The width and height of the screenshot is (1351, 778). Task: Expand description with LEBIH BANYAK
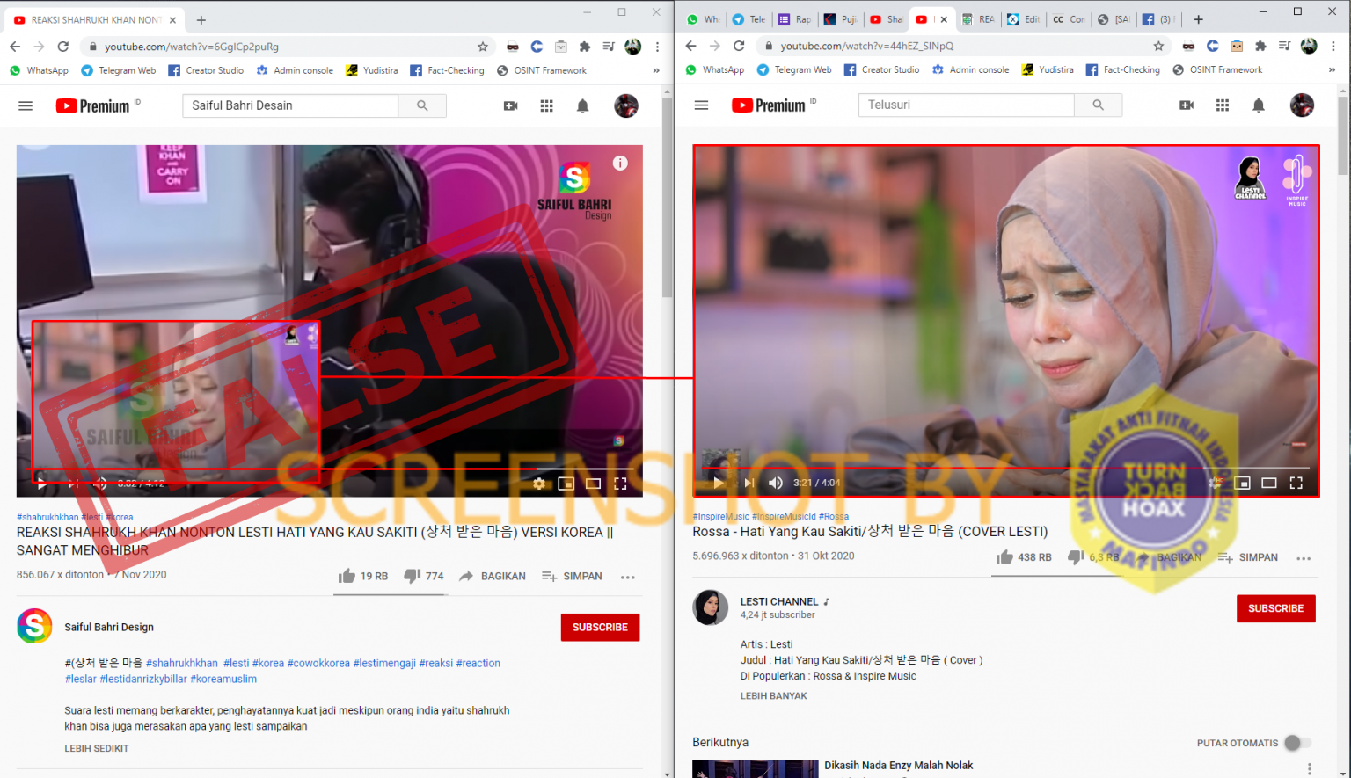[773, 695]
